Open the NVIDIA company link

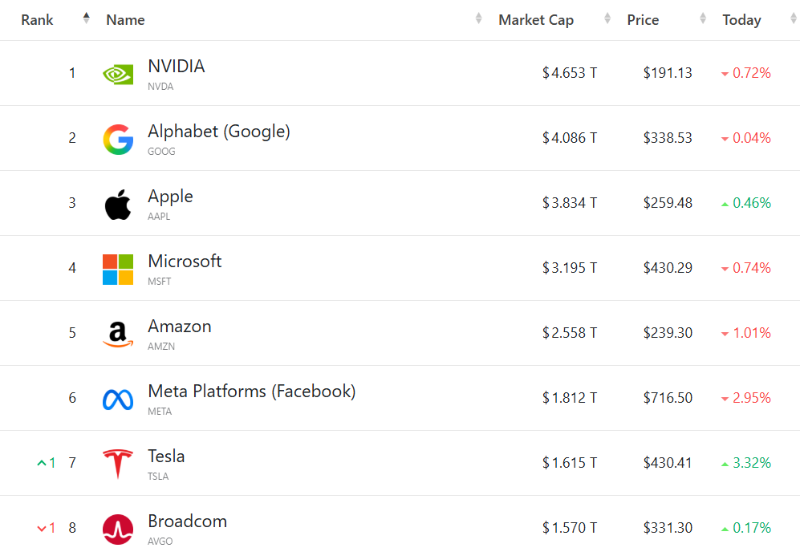coord(177,67)
